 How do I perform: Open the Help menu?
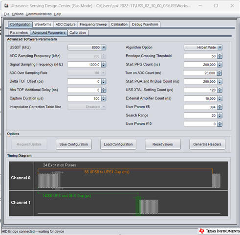tap(58, 14)
